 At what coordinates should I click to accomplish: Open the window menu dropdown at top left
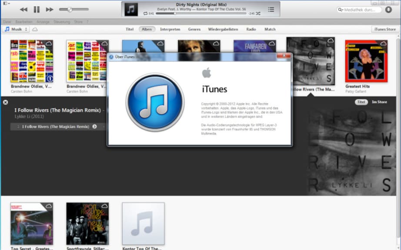(7, 3)
